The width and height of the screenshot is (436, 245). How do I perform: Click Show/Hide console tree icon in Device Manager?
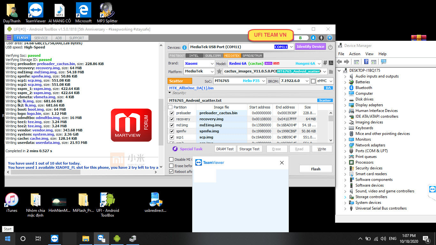[x=357, y=62]
